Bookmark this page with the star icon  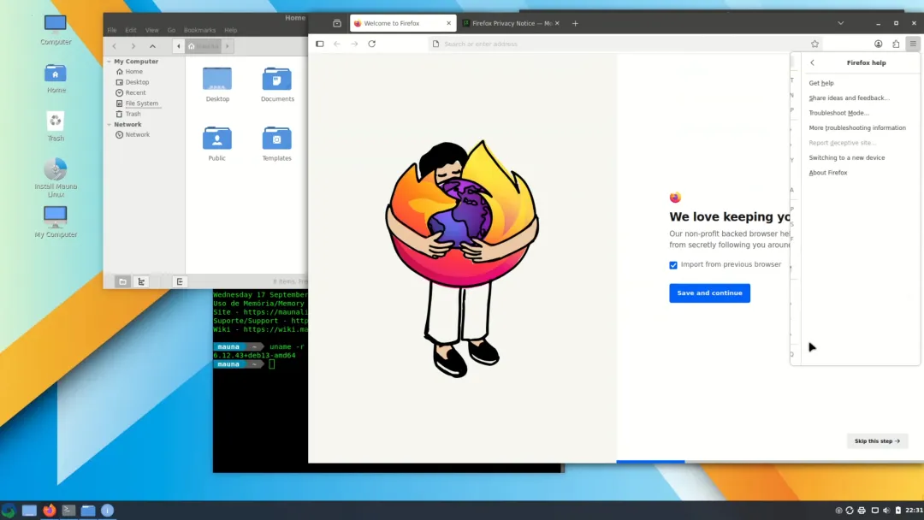(x=815, y=44)
